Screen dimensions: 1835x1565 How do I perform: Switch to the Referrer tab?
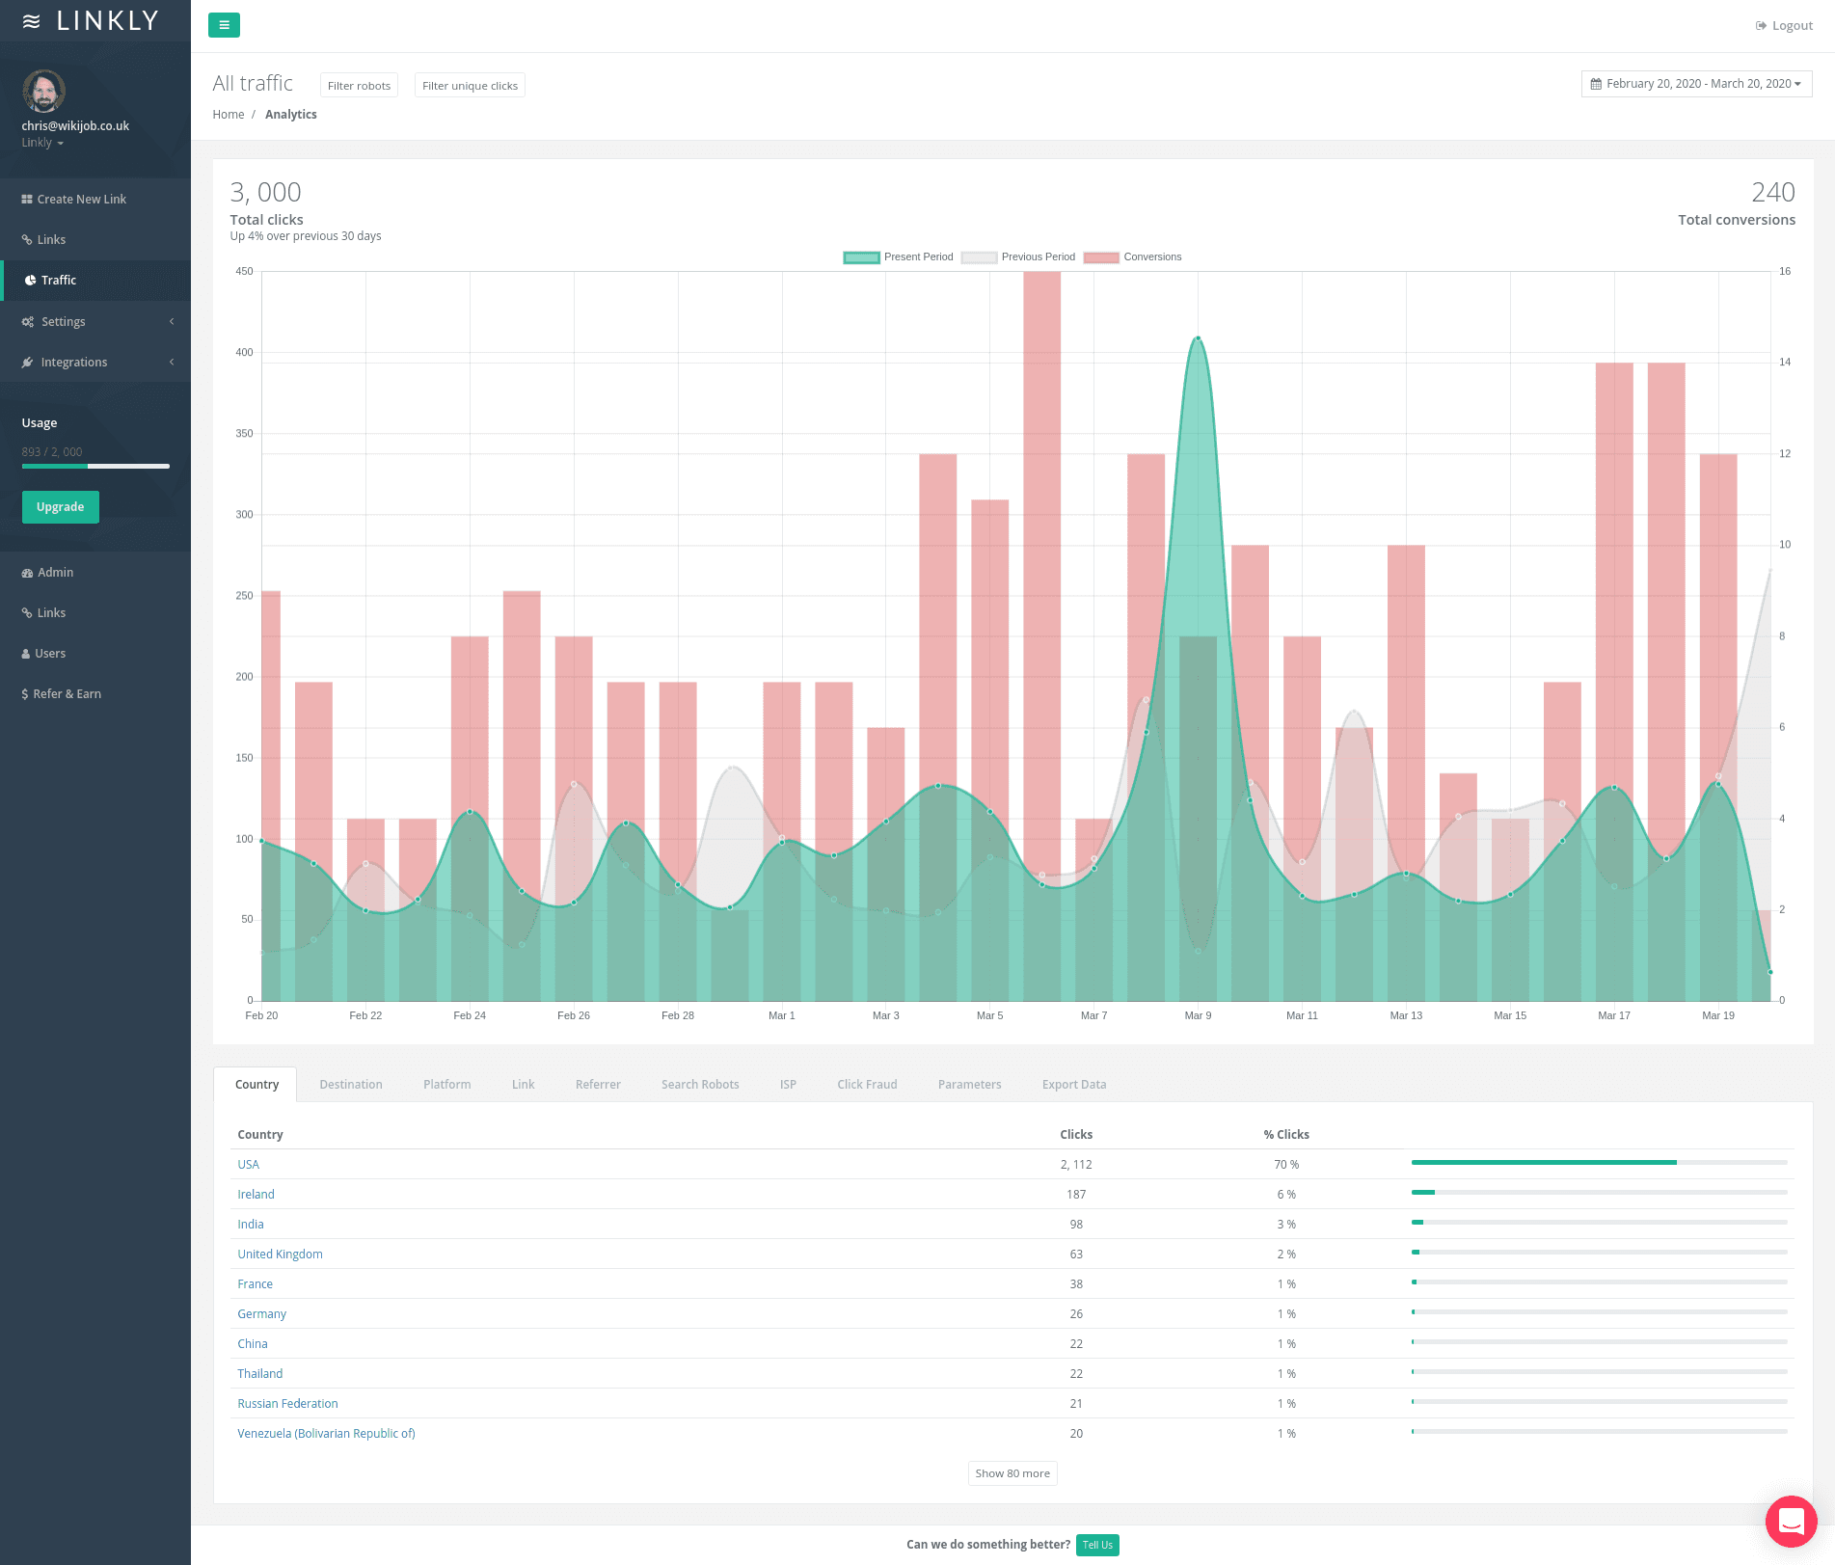(x=598, y=1085)
